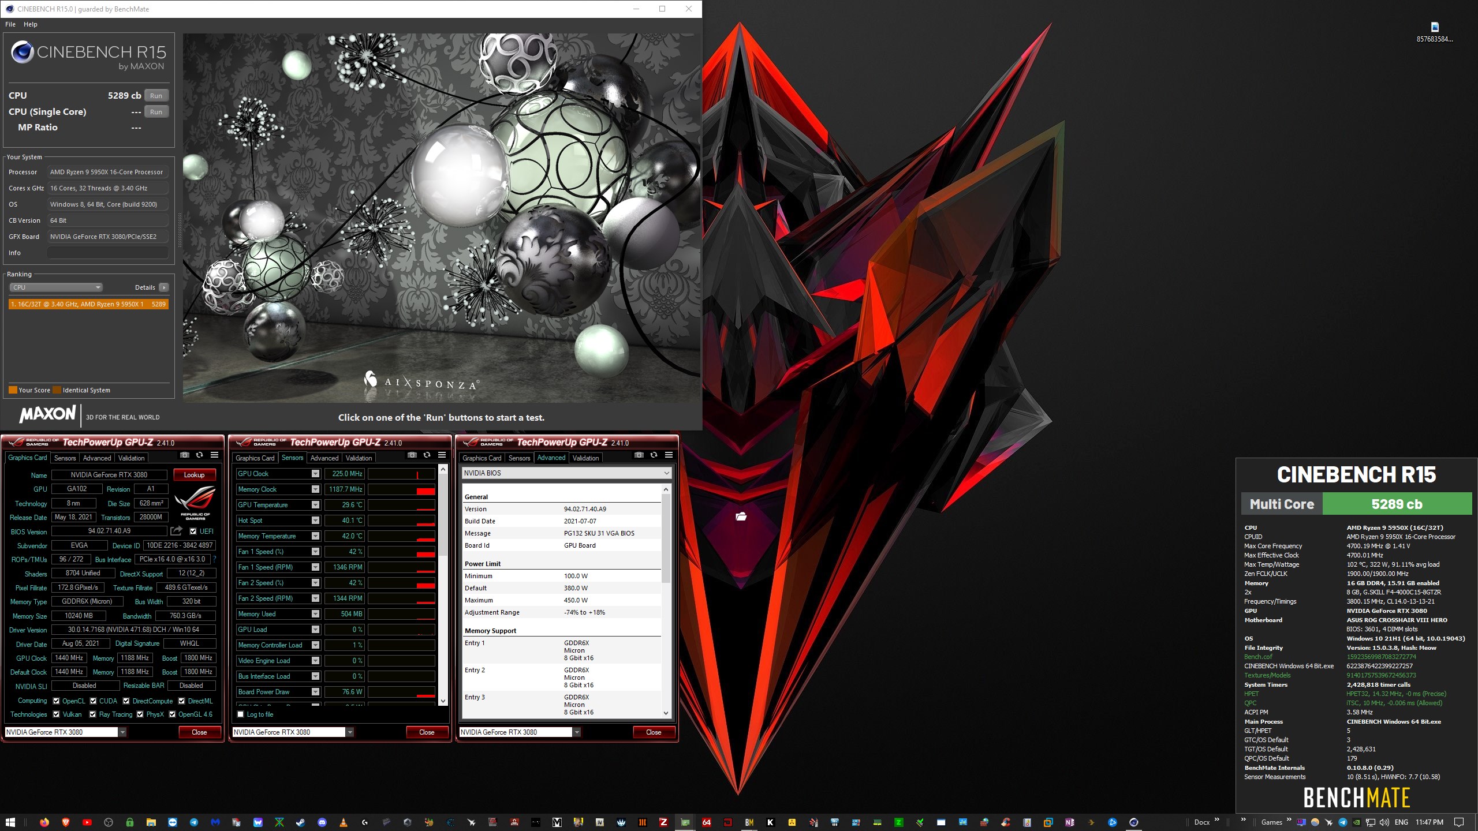
Task: Click scroll down arrow in GPU-Z Advanced panel
Action: click(x=666, y=713)
